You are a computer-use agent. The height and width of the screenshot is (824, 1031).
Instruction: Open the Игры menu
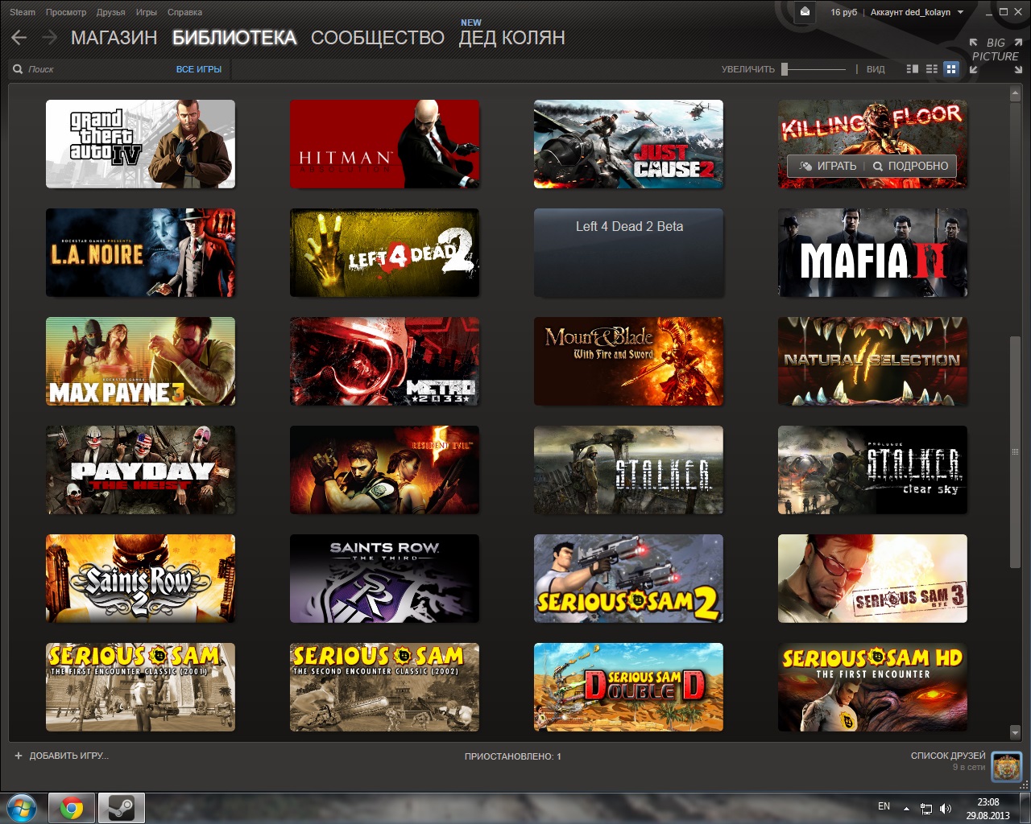point(147,12)
